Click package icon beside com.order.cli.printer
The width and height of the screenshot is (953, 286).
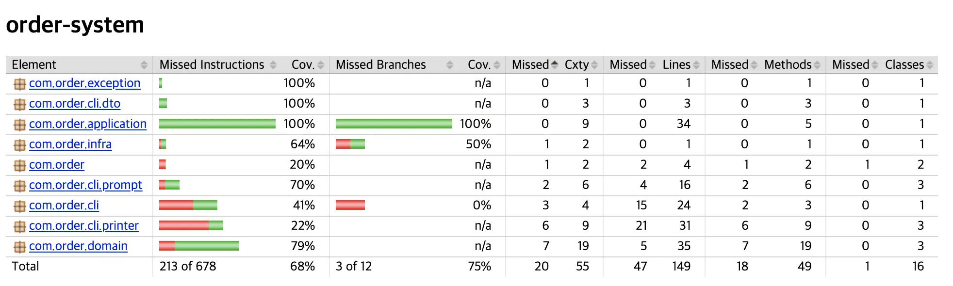[19, 226]
